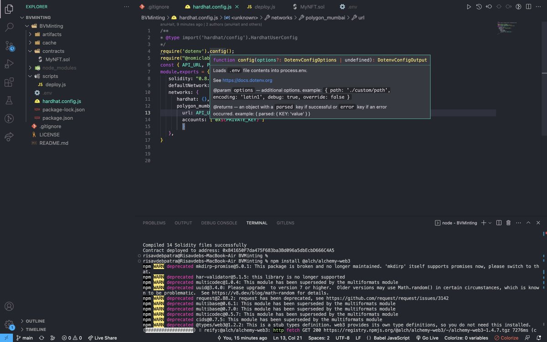Run the file with the play button
This screenshot has width=547, height=342.
click(468, 6)
